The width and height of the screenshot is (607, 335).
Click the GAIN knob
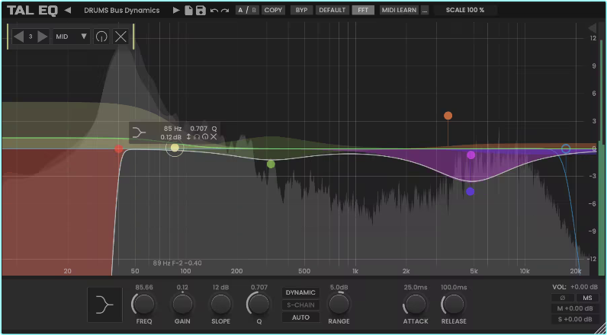182,305
